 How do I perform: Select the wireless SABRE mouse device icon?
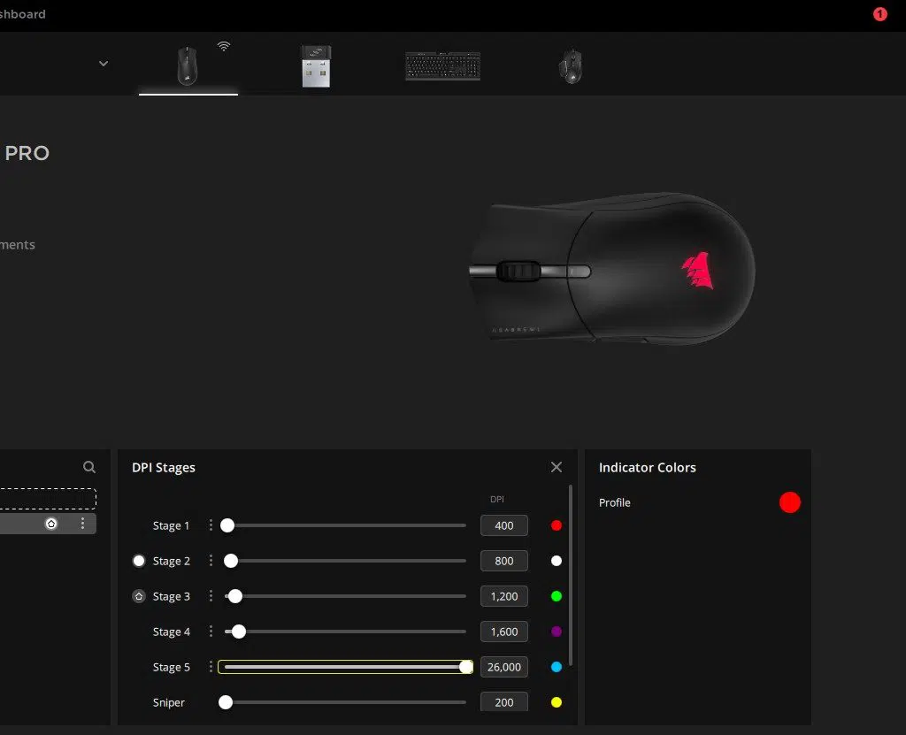point(188,66)
